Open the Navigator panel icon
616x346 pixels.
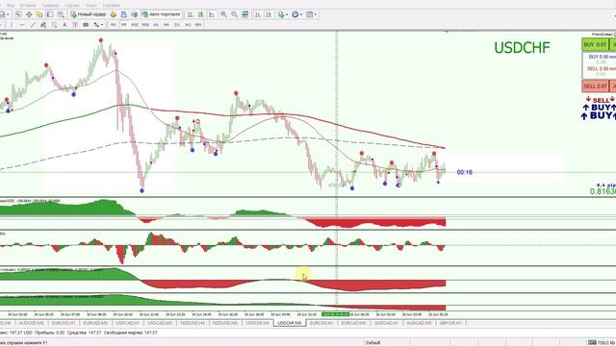click(x=39, y=14)
